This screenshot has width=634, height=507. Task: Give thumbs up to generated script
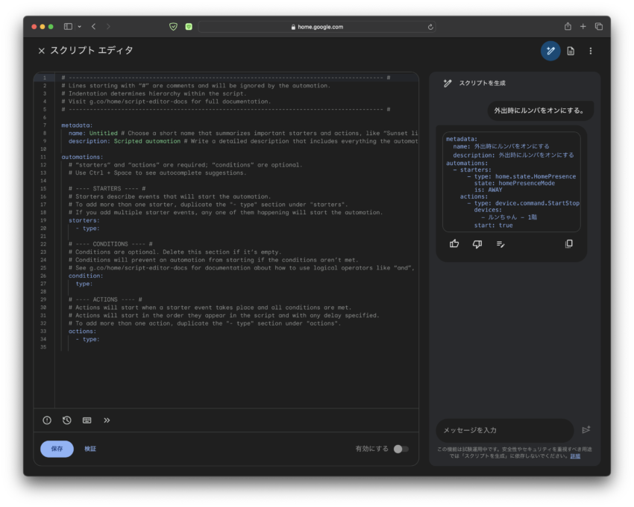[454, 243]
